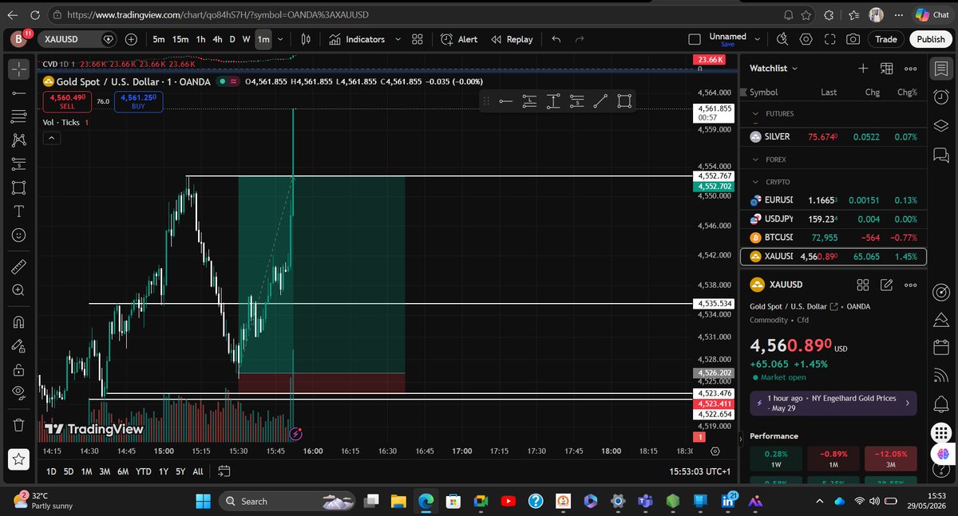Open the Watchlist three-dots menu
958x516 pixels.
pos(911,69)
